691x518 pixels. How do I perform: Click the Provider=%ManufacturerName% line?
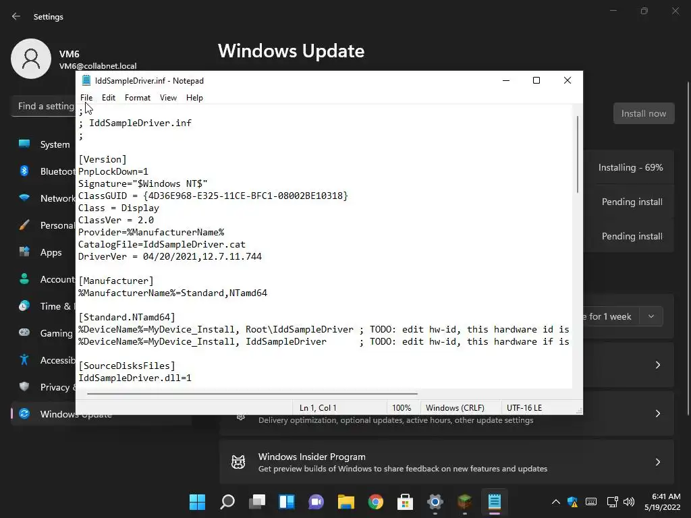151,232
